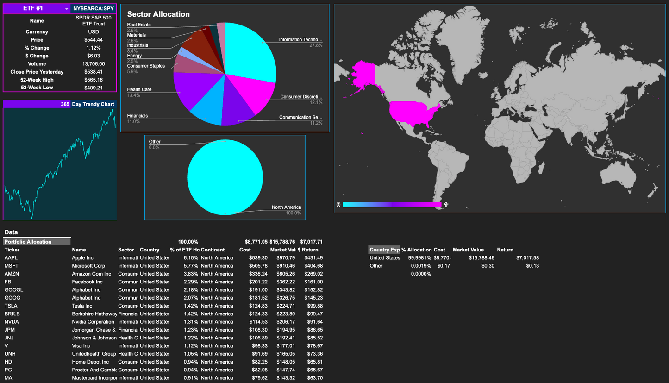Click the Sector Allocation chart title
Viewport: 669px width, 383px height.
pyautogui.click(x=159, y=14)
